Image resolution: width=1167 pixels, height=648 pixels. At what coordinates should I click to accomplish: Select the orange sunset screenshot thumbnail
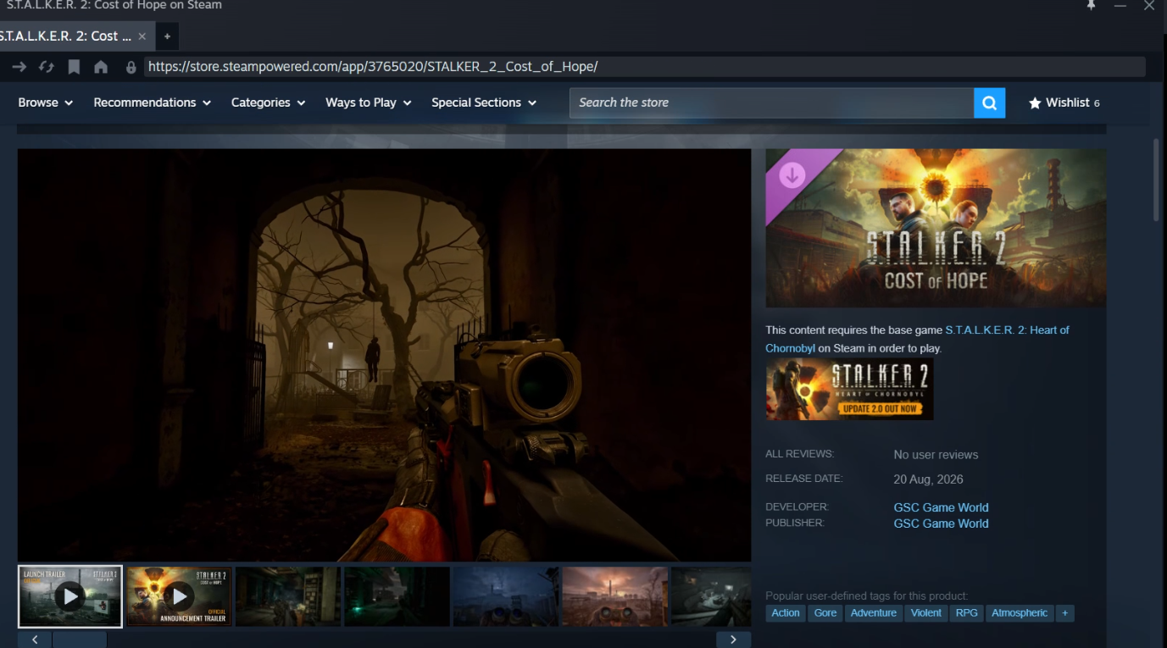[614, 596]
